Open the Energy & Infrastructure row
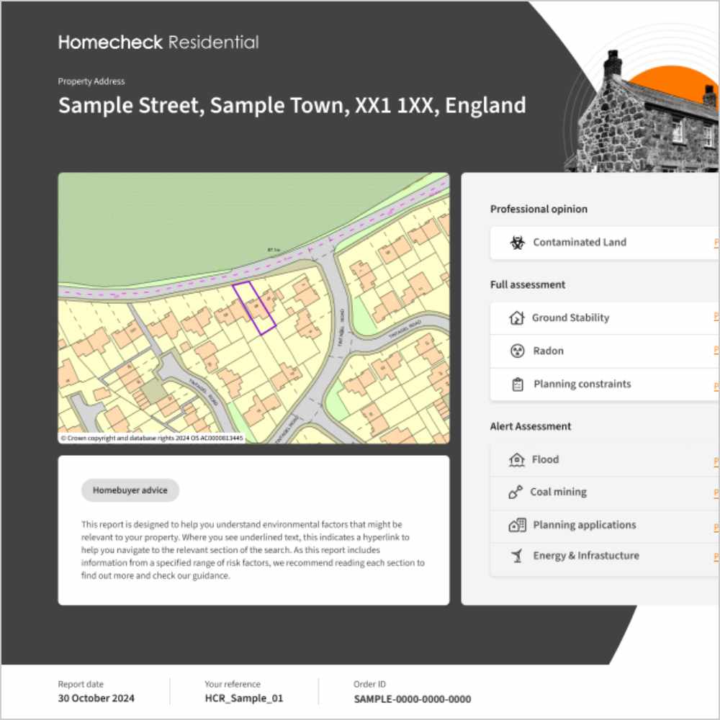 click(x=605, y=559)
